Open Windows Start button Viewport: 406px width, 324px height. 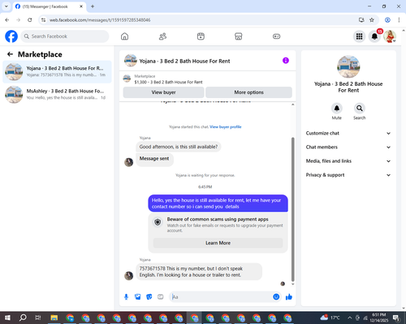pyautogui.click(x=7, y=318)
